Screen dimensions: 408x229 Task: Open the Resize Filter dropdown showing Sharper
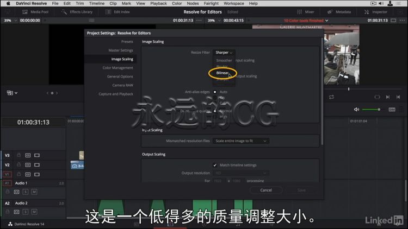click(x=224, y=53)
